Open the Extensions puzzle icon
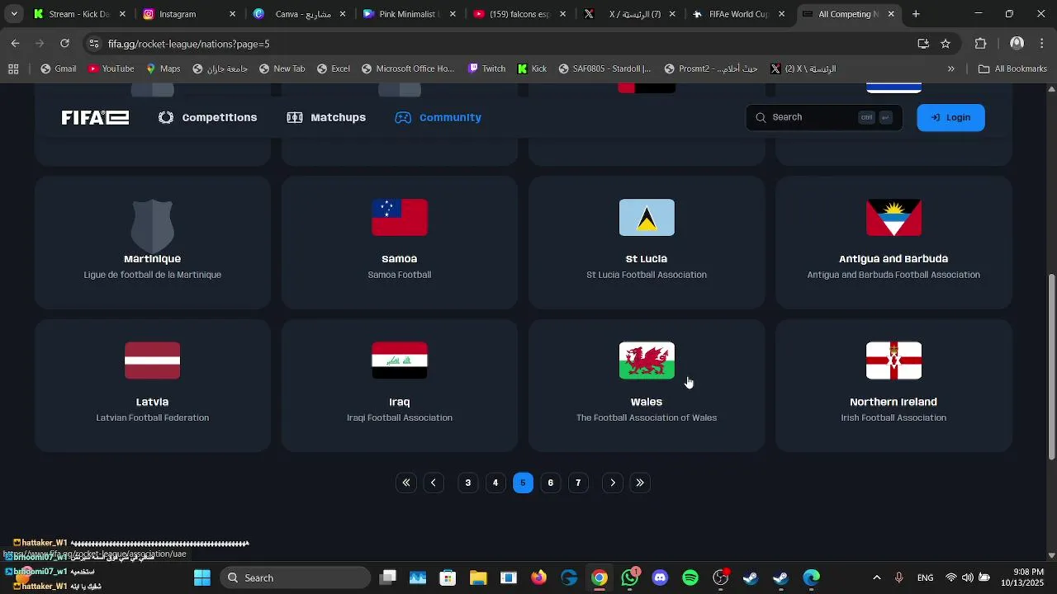Screen dimensions: 1057x594 click(x=981, y=44)
